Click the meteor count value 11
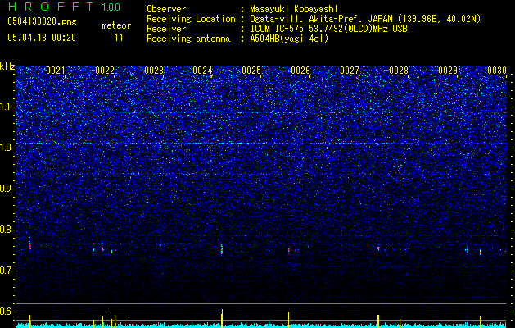The width and height of the screenshot is (515, 328). (119, 38)
